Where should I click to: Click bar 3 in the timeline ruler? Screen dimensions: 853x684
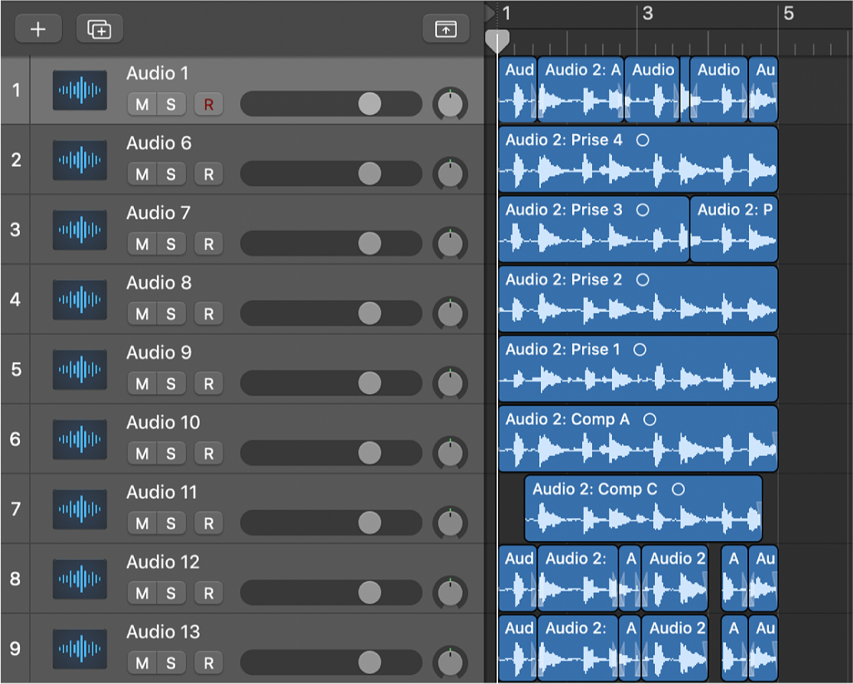tap(646, 14)
